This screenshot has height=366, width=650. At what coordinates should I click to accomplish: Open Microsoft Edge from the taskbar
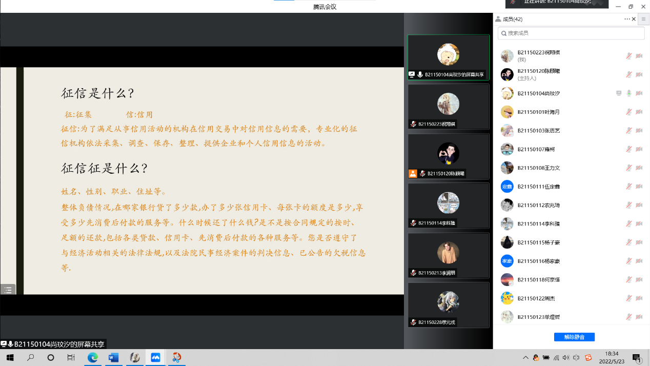coord(93,357)
